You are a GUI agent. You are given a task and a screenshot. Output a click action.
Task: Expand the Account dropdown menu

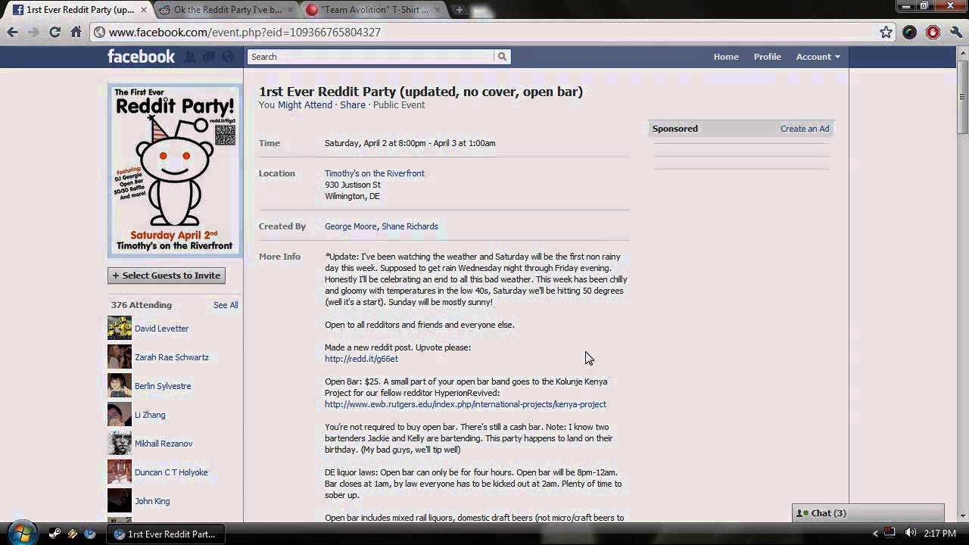818,57
